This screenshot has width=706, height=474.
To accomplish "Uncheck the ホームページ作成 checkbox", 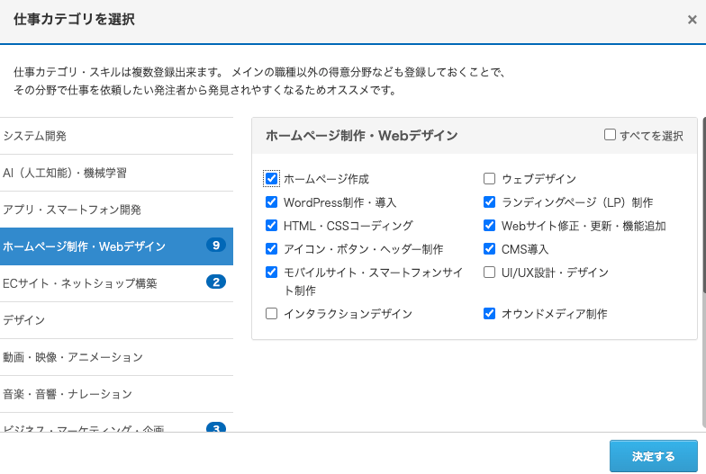I will (x=272, y=179).
